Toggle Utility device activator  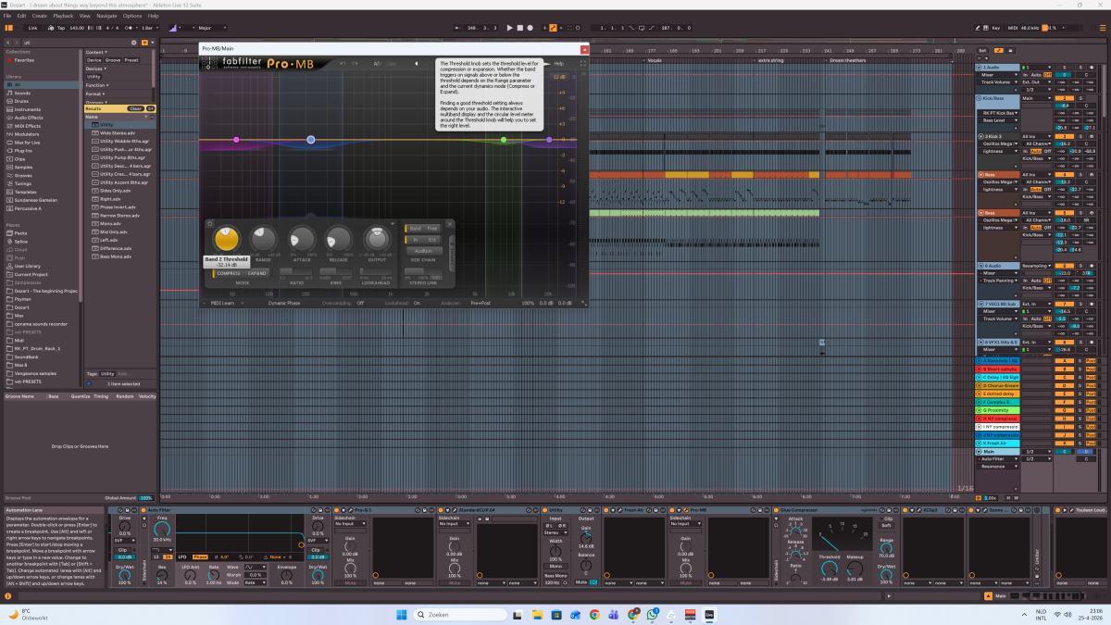(544, 510)
